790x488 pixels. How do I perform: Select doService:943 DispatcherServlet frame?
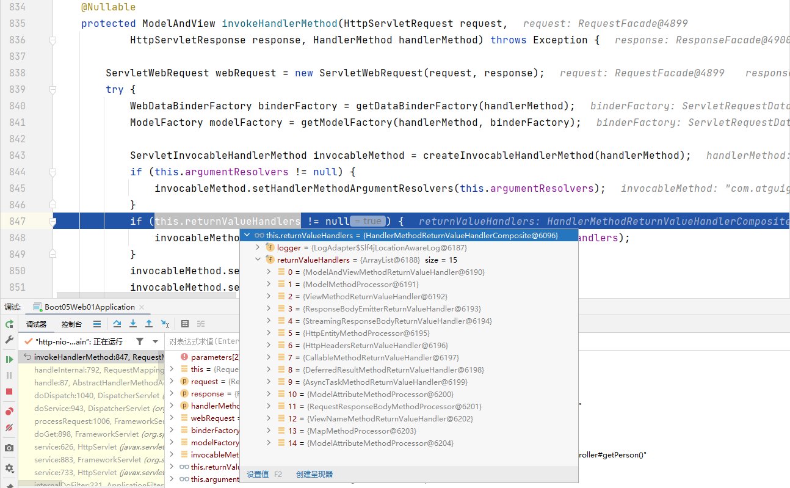tap(92, 408)
